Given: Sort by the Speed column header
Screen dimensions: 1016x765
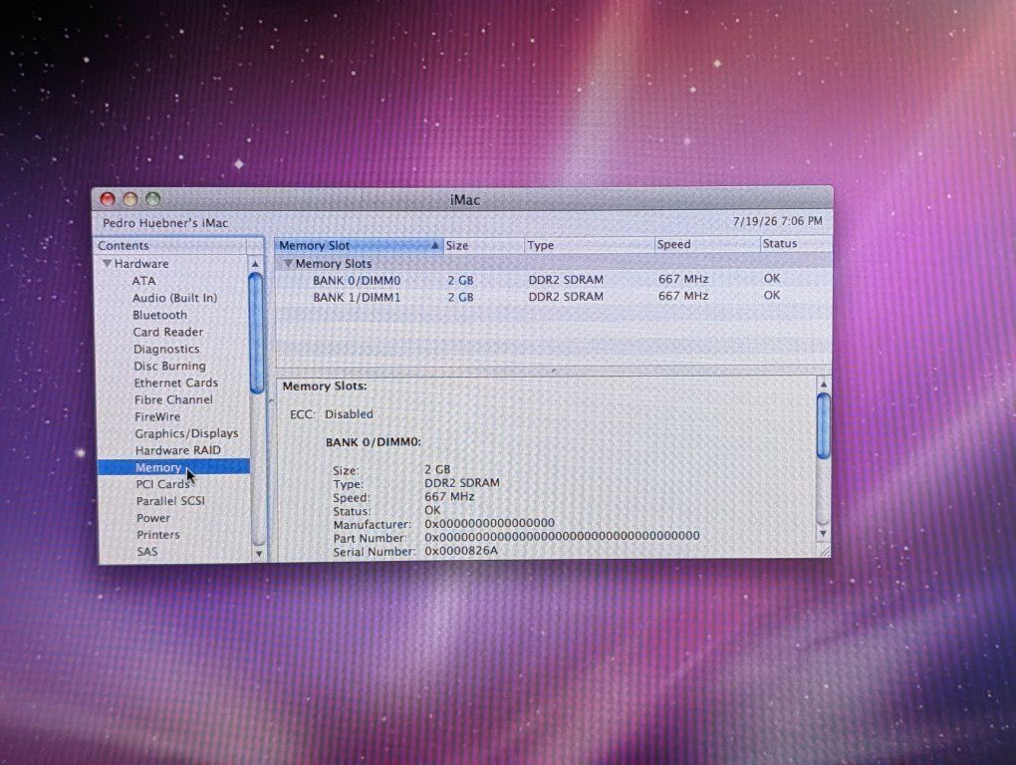Looking at the screenshot, I should (707, 244).
